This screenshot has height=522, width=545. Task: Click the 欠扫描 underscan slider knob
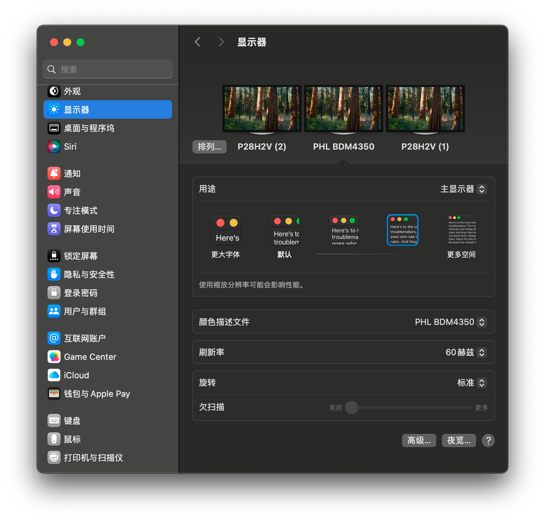click(x=352, y=408)
